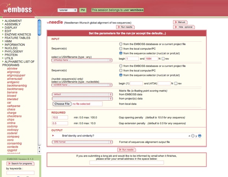Select second sequence from EMBOSS databases radio
This screenshot has height=177, width=228.
121,66
